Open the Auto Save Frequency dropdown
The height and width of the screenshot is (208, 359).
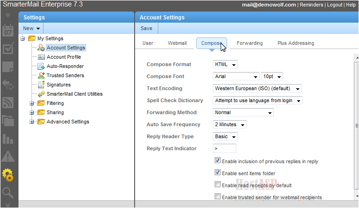point(229,124)
